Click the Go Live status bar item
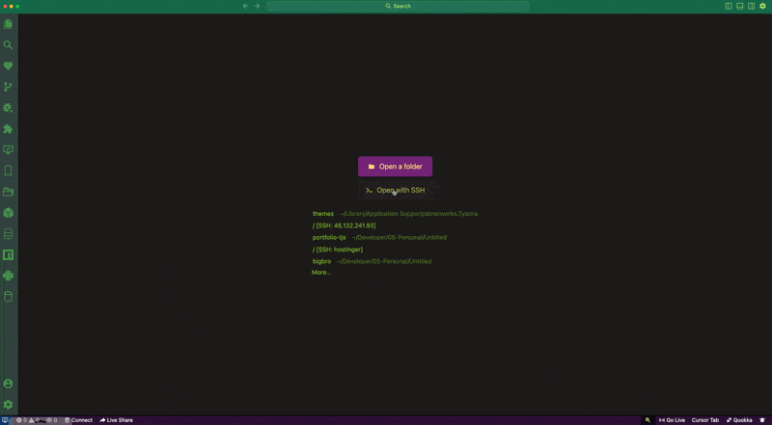 pyautogui.click(x=672, y=420)
